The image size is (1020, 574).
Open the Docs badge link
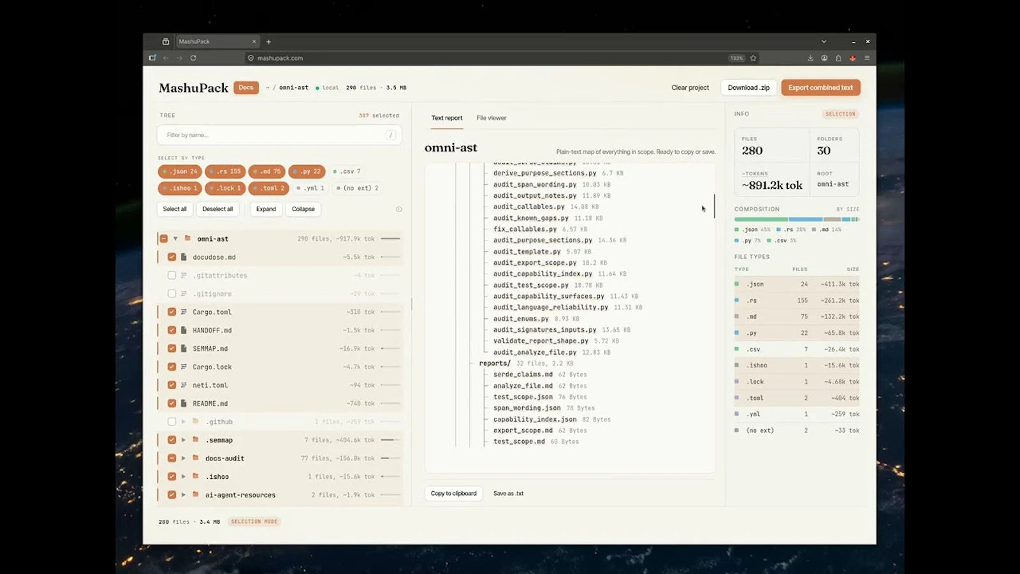(x=246, y=87)
